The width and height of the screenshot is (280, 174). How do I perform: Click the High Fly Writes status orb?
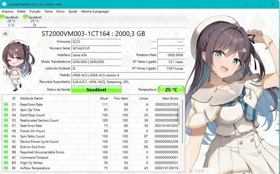pos(6,163)
